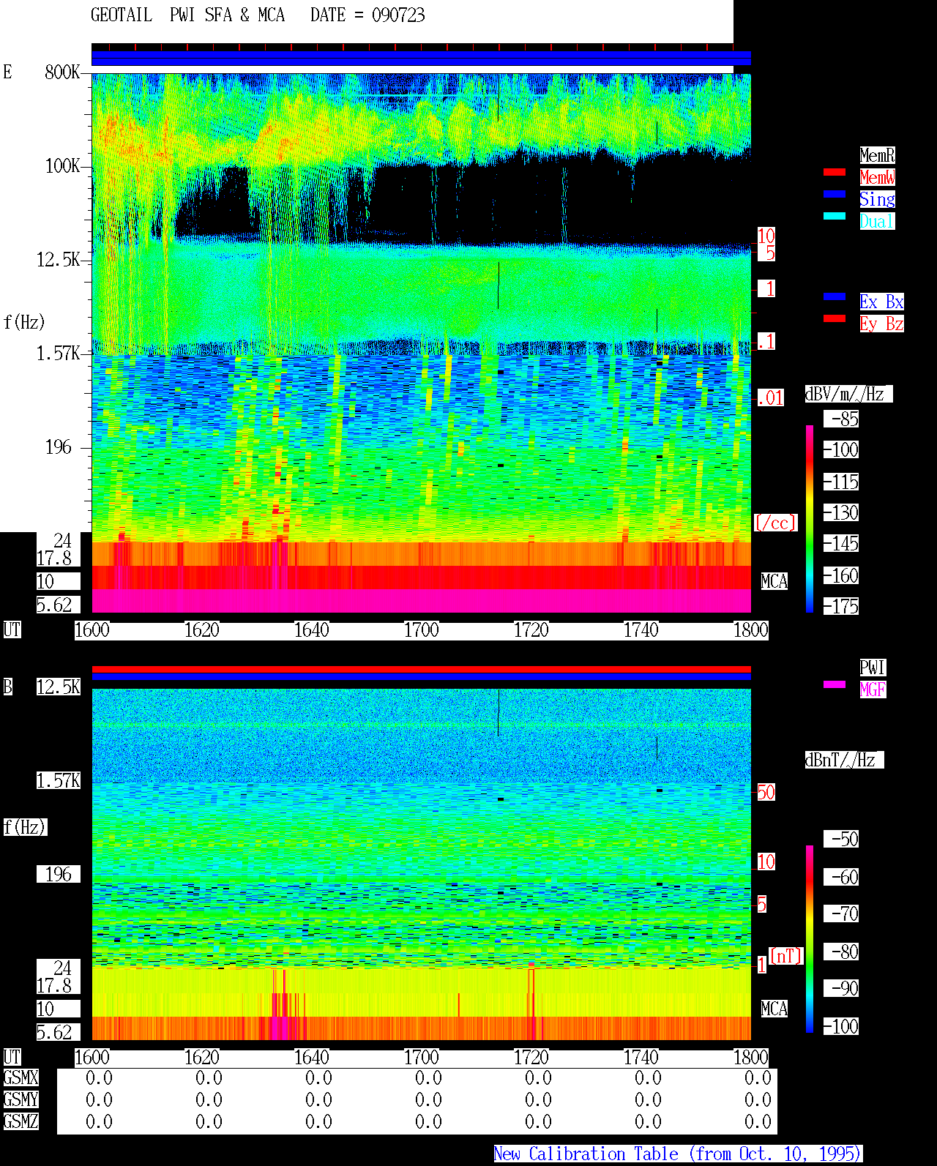This screenshot has width=937, height=1166.
Task: Click the 'Ex Bx' legend label
Action: [x=881, y=302]
